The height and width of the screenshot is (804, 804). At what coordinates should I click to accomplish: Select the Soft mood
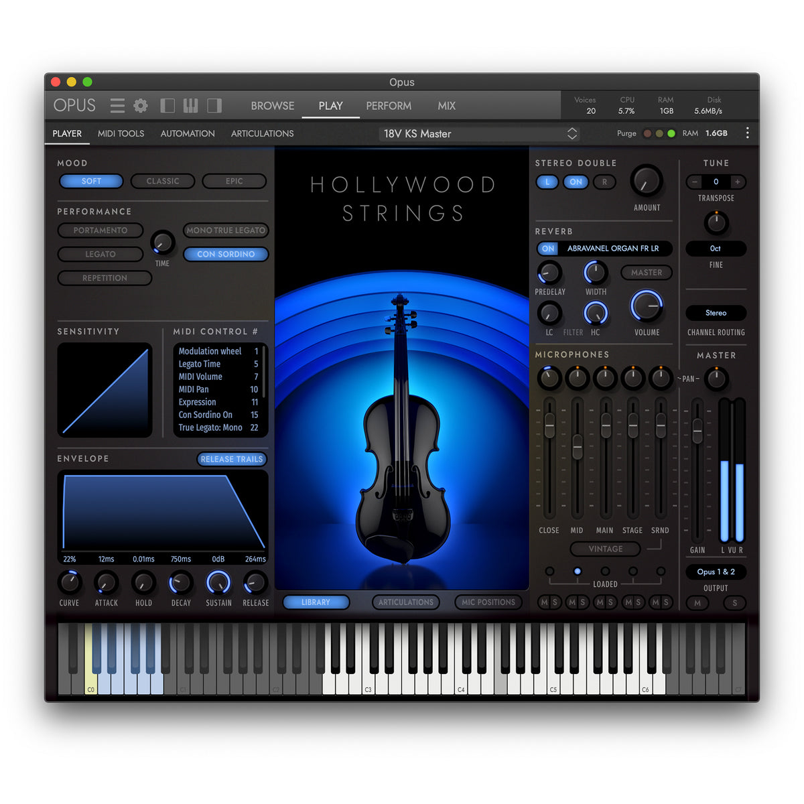pos(92,181)
